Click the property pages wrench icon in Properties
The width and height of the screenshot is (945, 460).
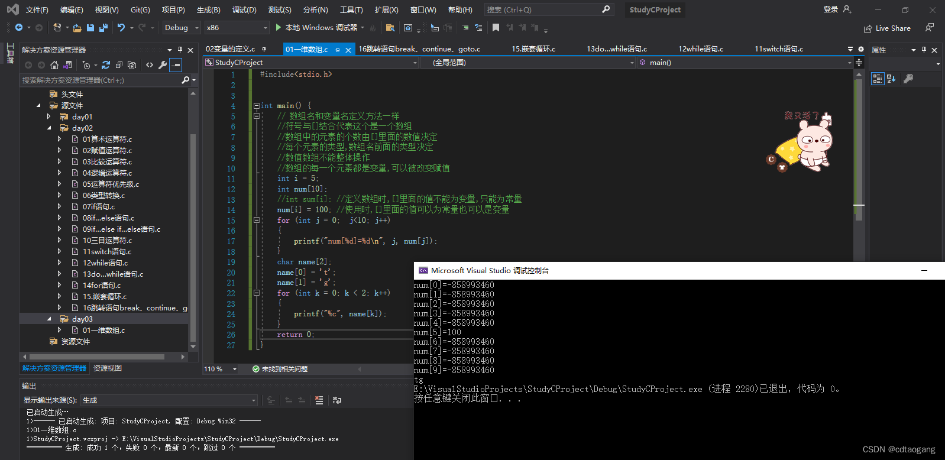point(908,79)
